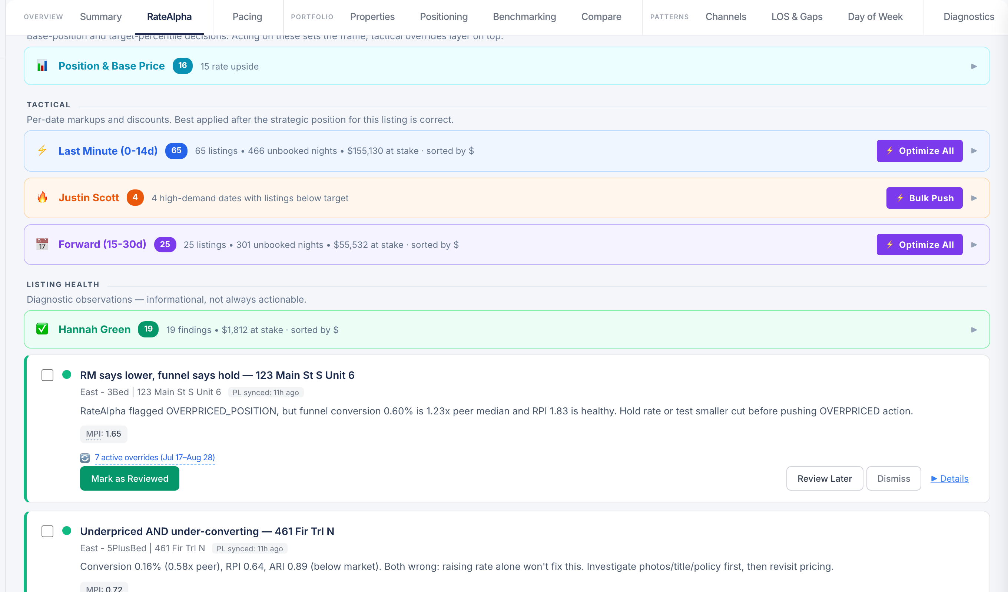1008x592 pixels.
Task: Click the green status dot on 123 Main St card
Action: tap(67, 375)
